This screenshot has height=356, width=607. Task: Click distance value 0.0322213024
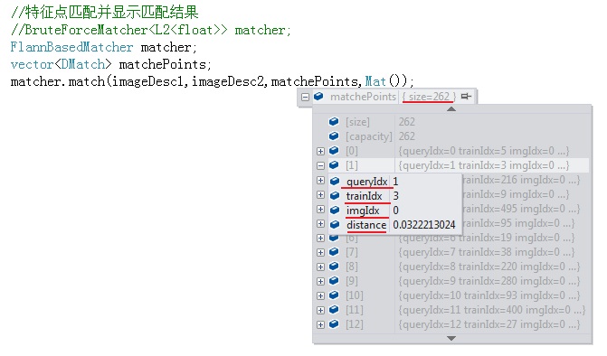424,225
